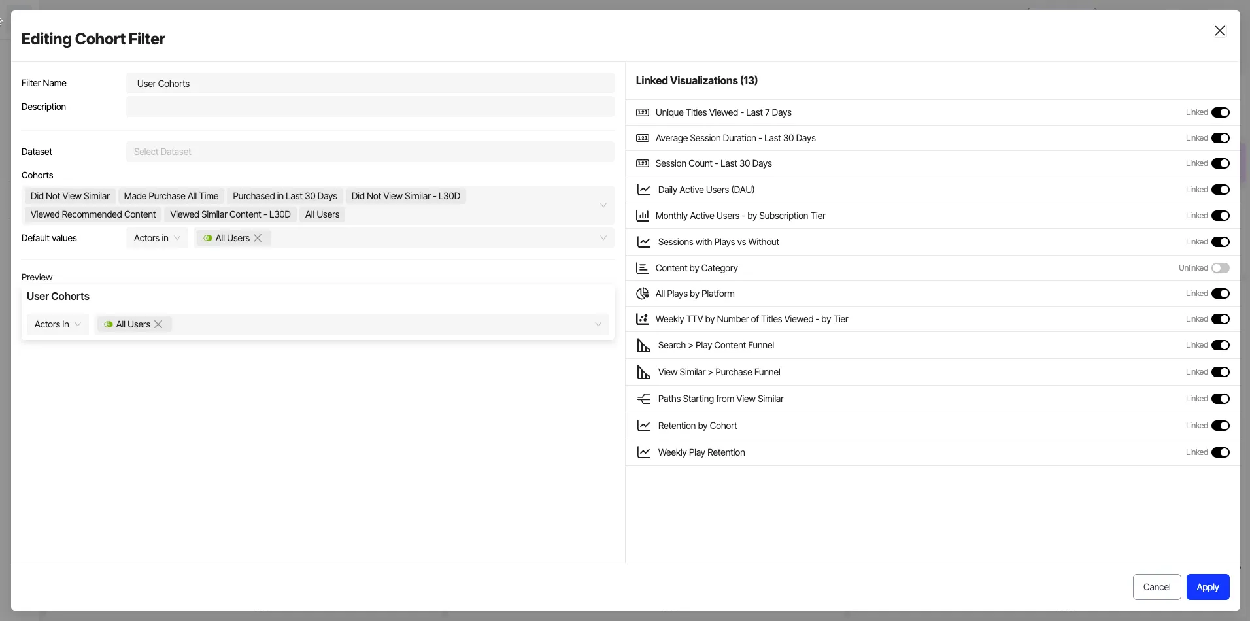1250x621 pixels.
Task: Click Linked Visualizations (13) heading
Action: point(697,80)
